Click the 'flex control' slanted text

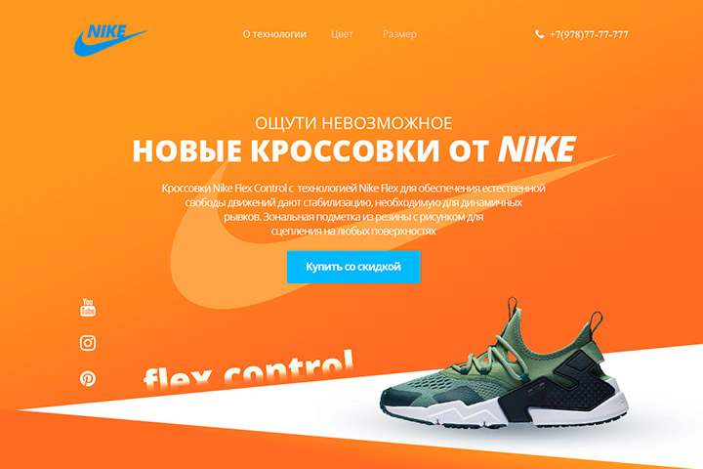tap(249, 370)
